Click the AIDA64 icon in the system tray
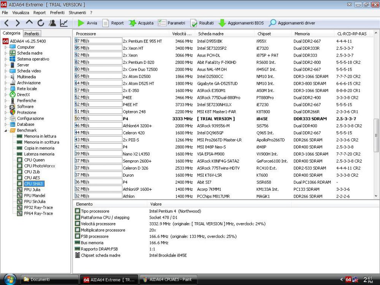380x285 pixels. 348,279
